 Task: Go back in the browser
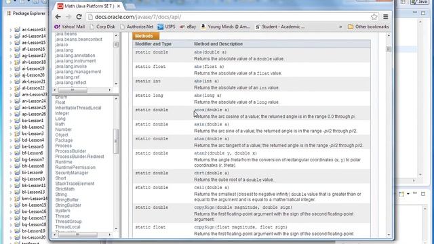tap(58, 17)
